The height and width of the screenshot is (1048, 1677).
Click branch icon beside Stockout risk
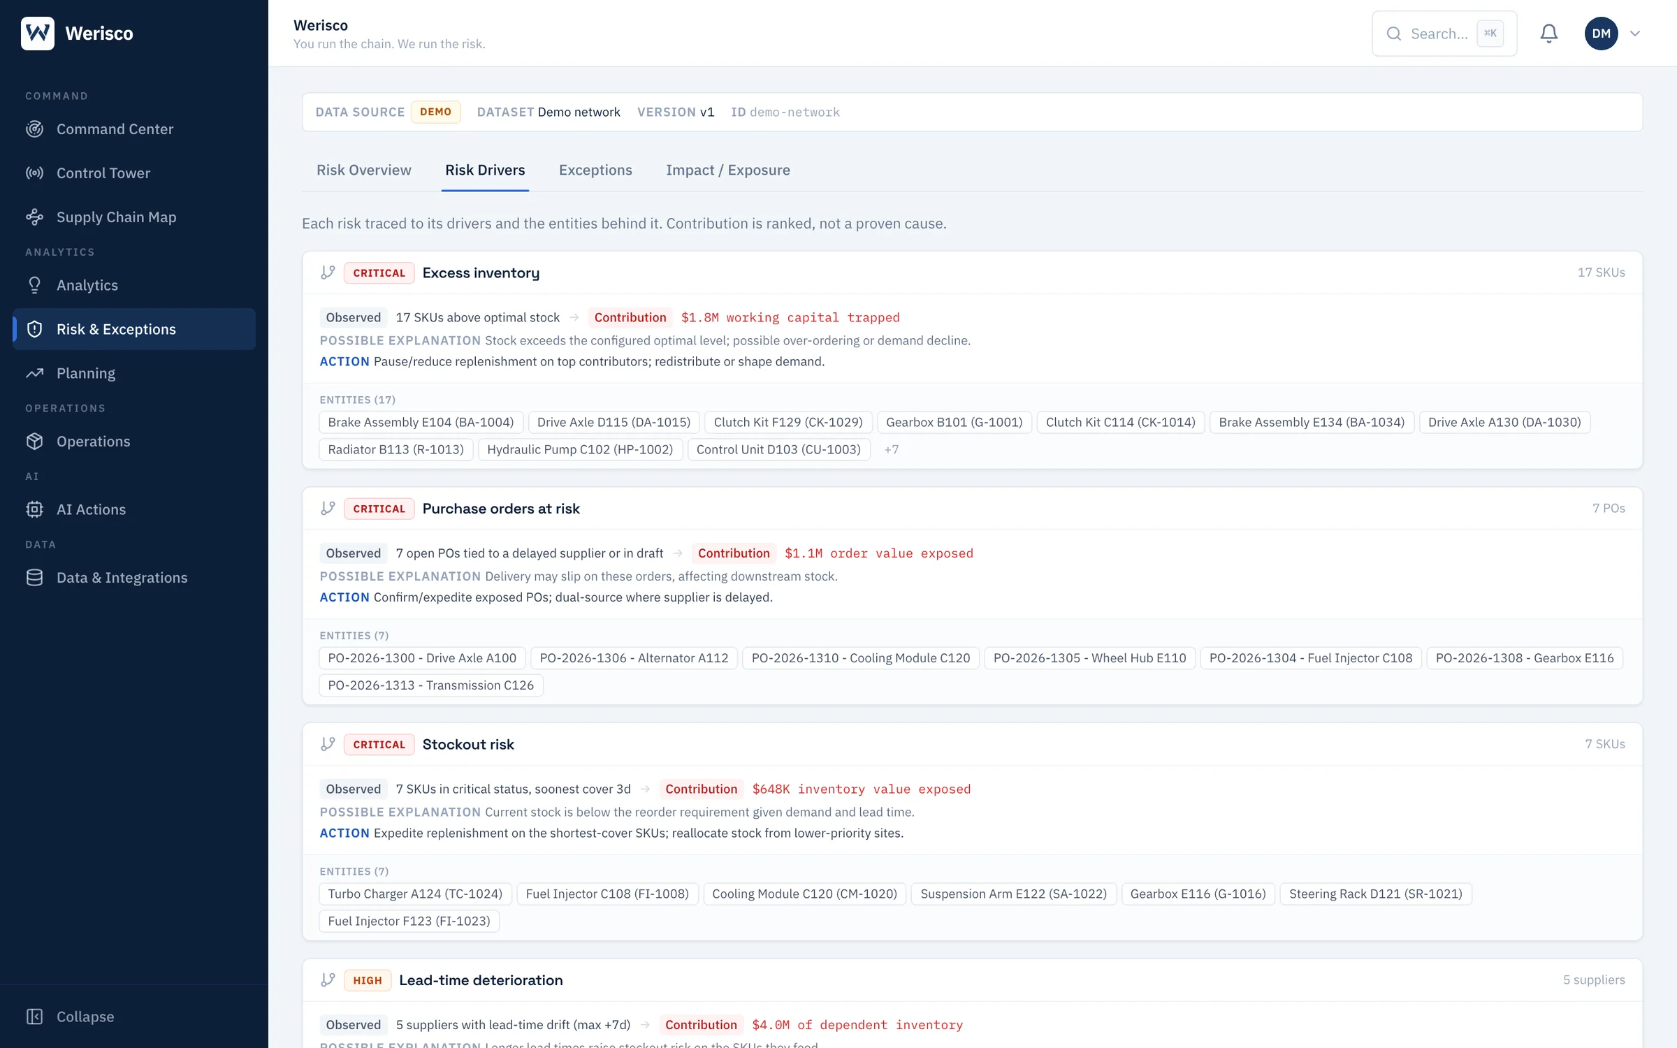(328, 744)
